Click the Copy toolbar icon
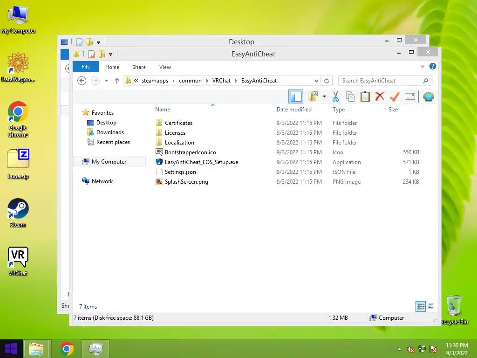 click(350, 96)
